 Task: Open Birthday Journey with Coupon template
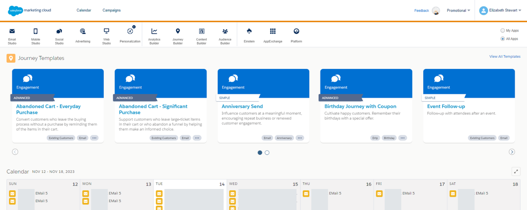pyautogui.click(x=360, y=106)
